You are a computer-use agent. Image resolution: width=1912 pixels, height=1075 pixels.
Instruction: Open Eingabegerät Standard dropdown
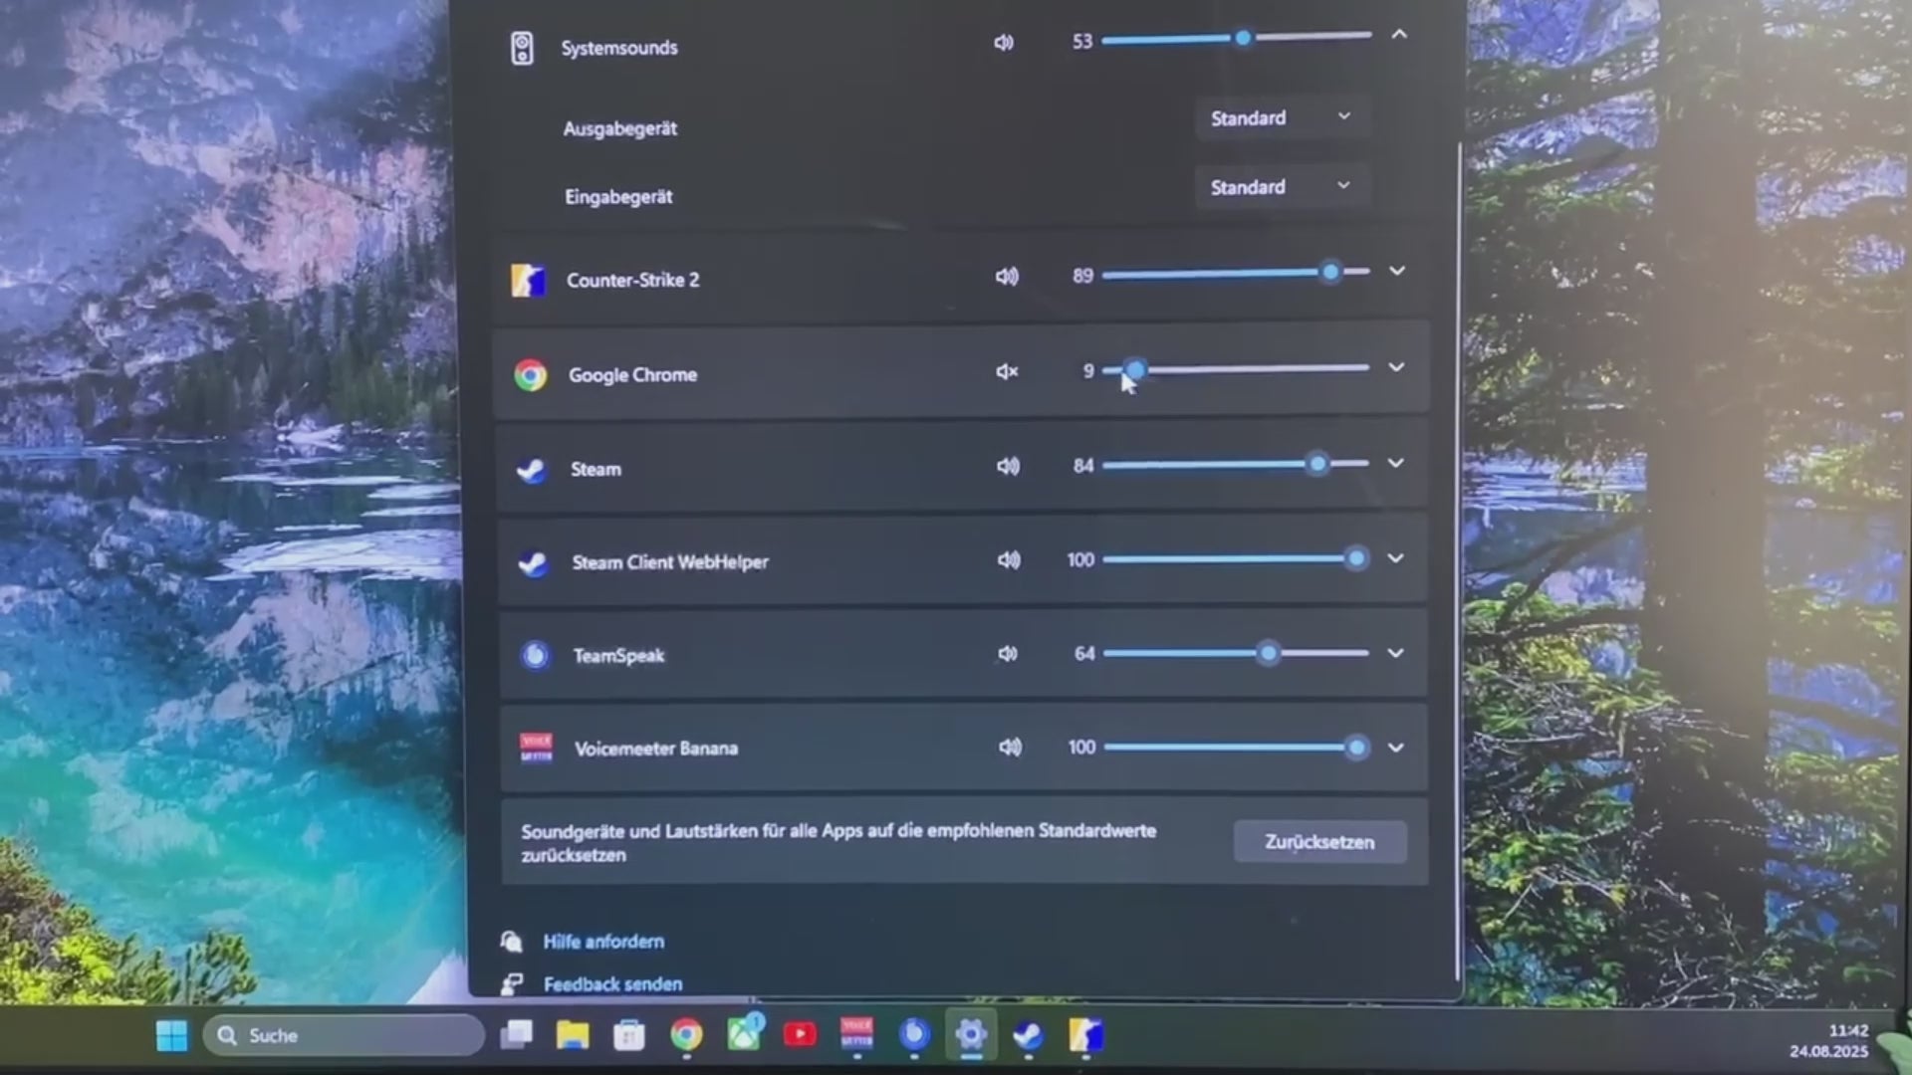pyautogui.click(x=1281, y=186)
